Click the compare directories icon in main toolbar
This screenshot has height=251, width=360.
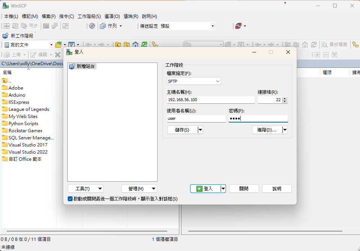(x=7, y=26)
